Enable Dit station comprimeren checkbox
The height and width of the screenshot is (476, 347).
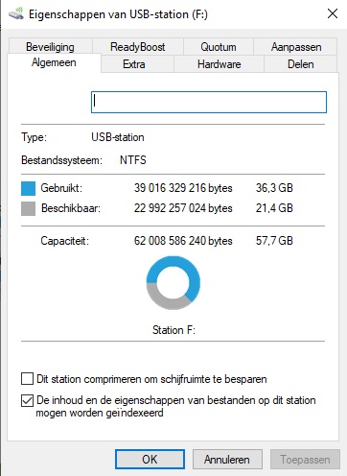tap(27, 378)
